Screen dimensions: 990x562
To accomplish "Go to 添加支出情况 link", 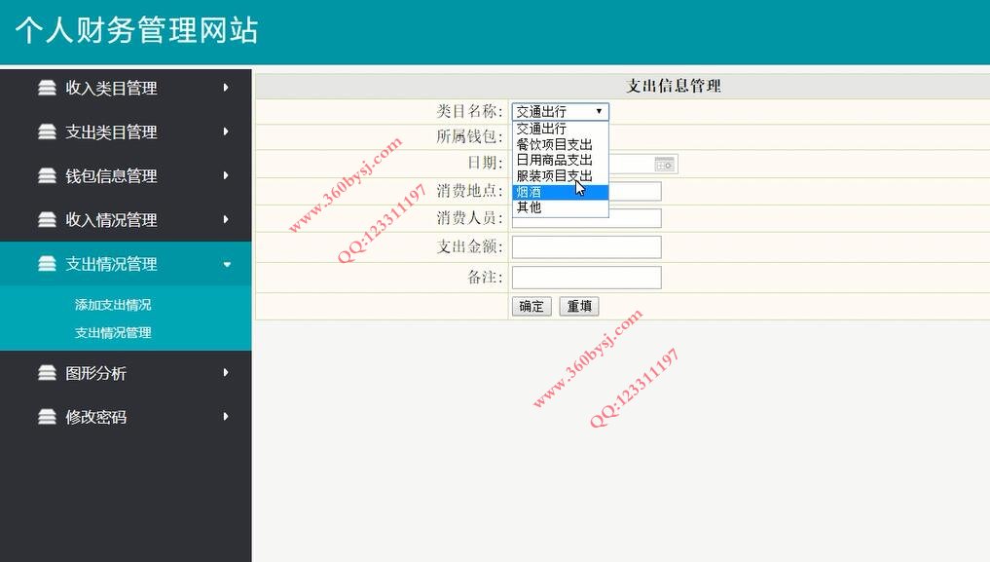I will point(113,305).
